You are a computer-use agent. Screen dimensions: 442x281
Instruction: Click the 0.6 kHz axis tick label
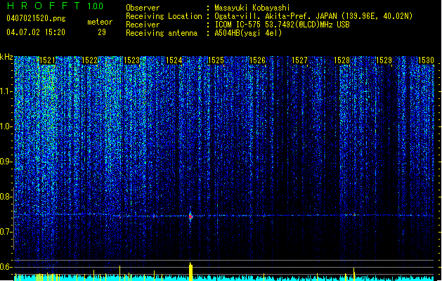point(6,267)
